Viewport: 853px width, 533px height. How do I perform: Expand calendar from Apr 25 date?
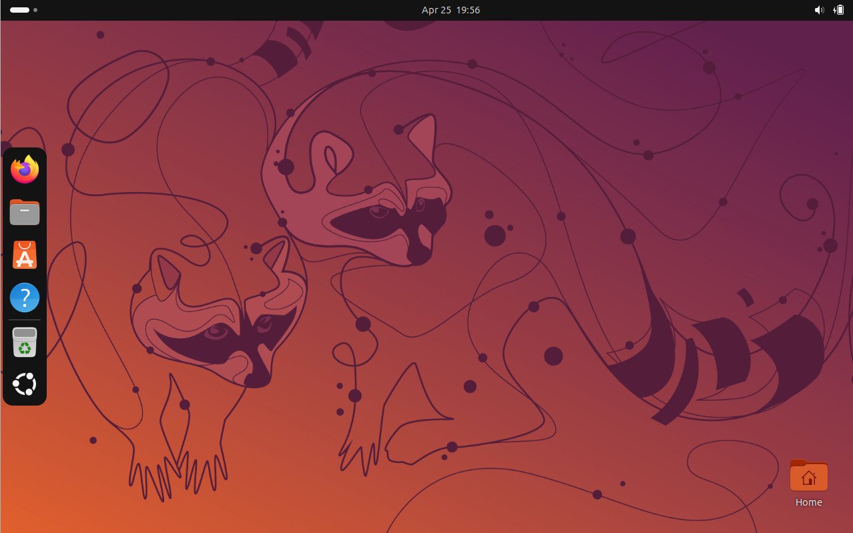[435, 10]
